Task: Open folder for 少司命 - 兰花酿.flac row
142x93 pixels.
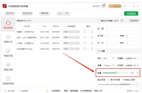Action: 85,43
